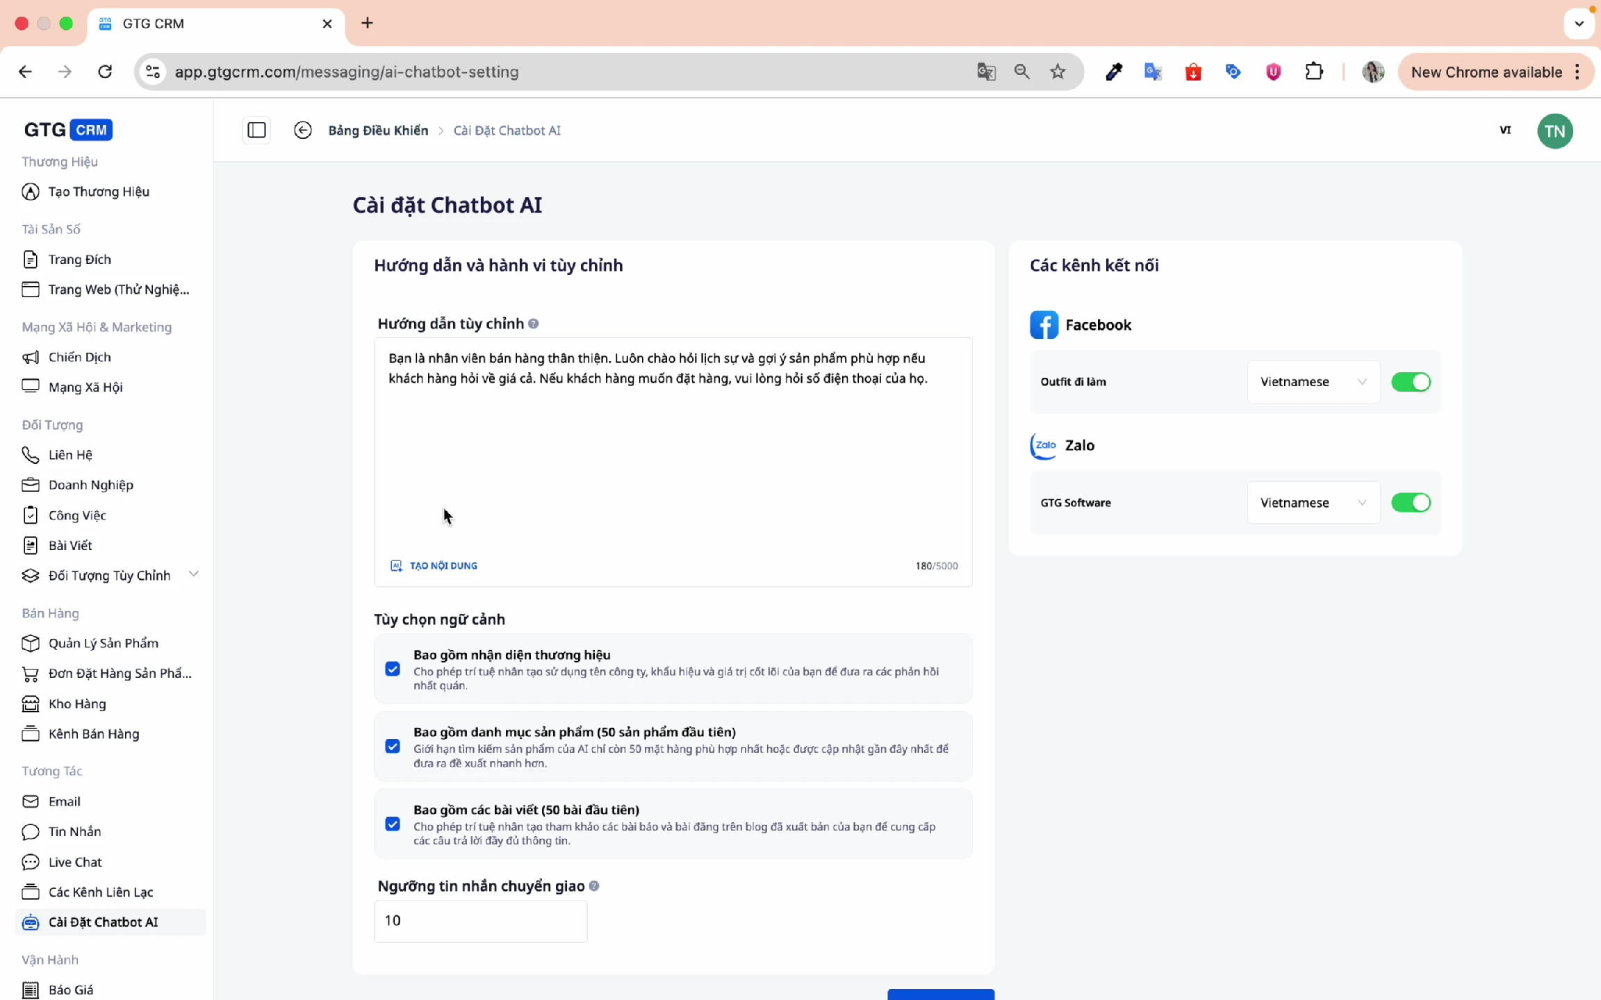Open Tạo Thương Hiệu in the sidebar
This screenshot has width=1601, height=1000.
click(x=99, y=192)
